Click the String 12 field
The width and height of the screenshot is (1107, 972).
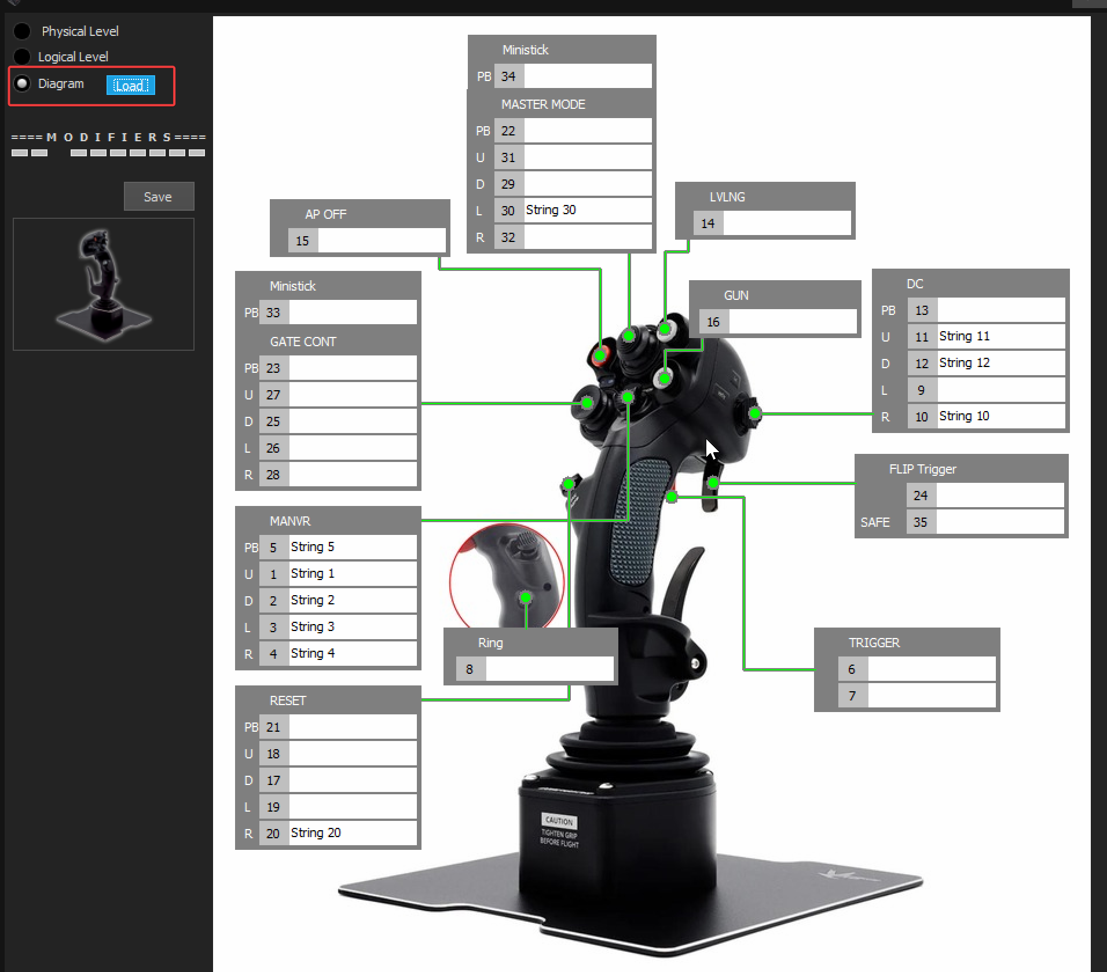point(1001,363)
